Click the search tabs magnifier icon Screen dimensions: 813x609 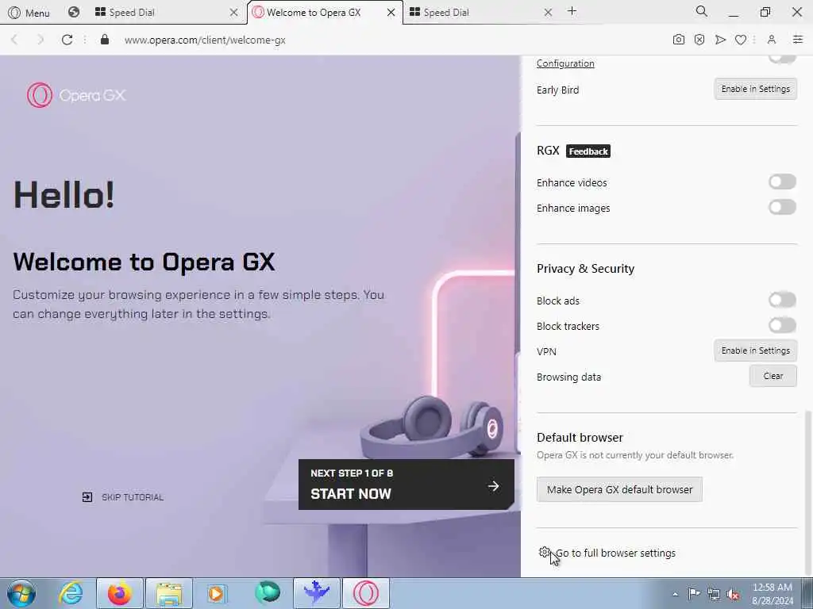click(x=702, y=11)
